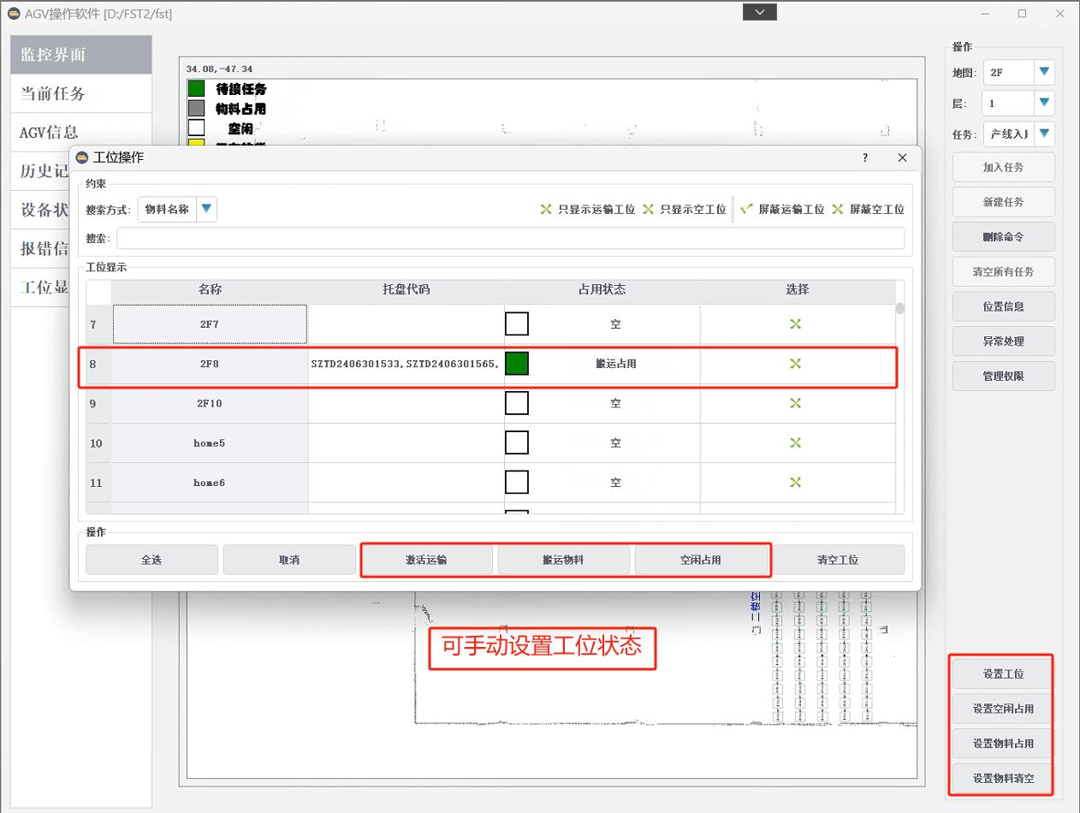Click 设置物料清空 button
1080x813 pixels.
[x=1004, y=779]
